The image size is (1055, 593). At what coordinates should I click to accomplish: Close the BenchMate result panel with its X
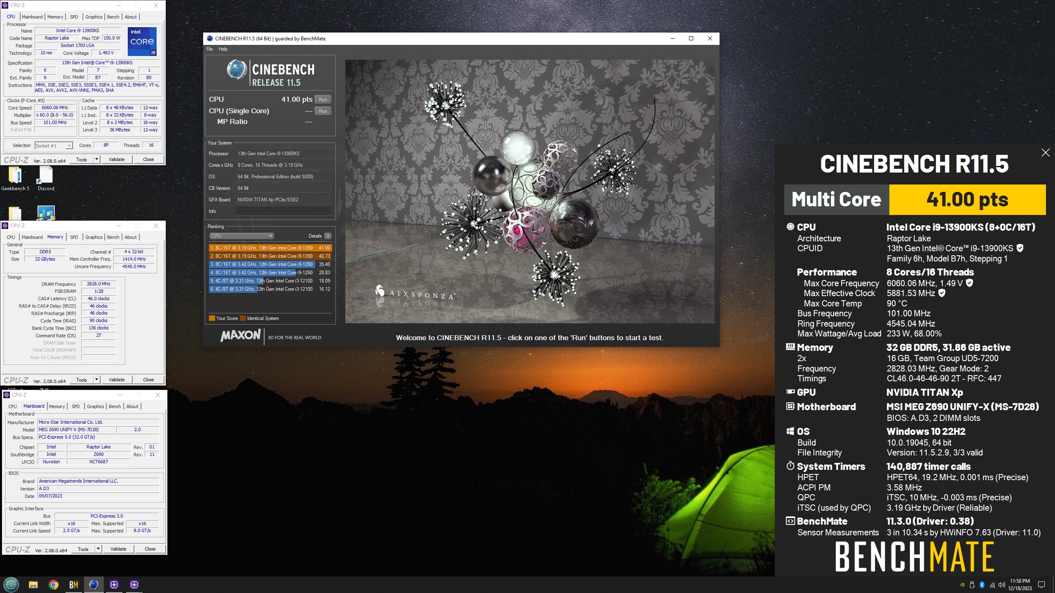pos(1046,152)
